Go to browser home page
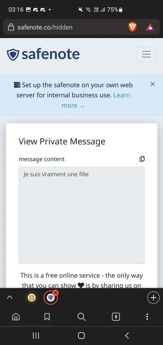This screenshot has width=163, height=345. point(16,317)
